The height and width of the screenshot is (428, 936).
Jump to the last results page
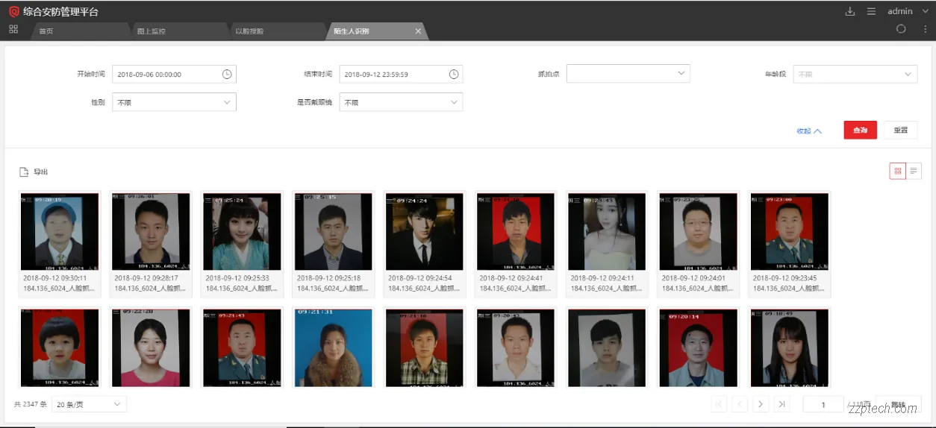[781, 404]
